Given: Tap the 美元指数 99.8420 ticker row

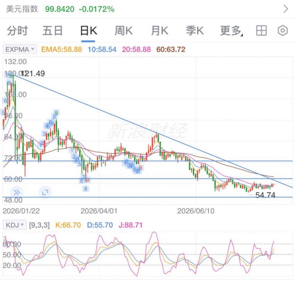Looking at the screenshot, I should pyautogui.click(x=147, y=9).
